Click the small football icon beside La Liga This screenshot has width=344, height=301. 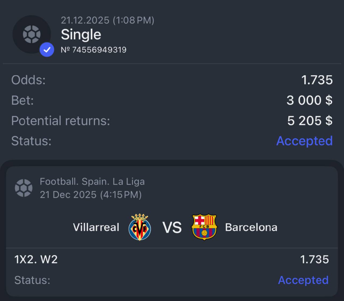(24, 188)
